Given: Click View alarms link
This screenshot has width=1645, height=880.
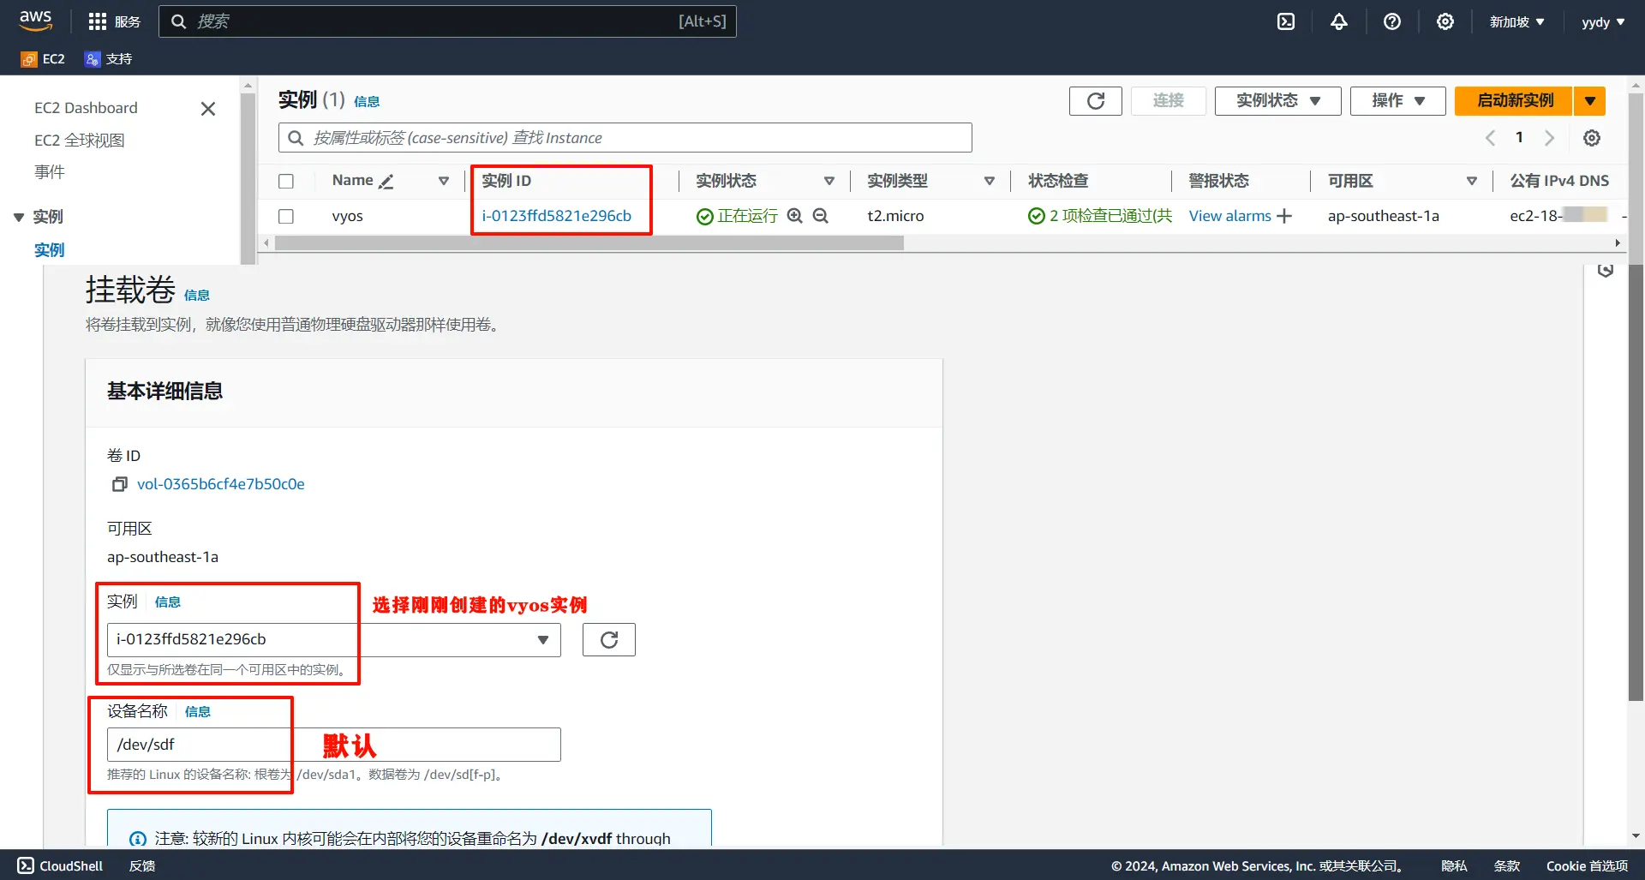Looking at the screenshot, I should point(1230,216).
